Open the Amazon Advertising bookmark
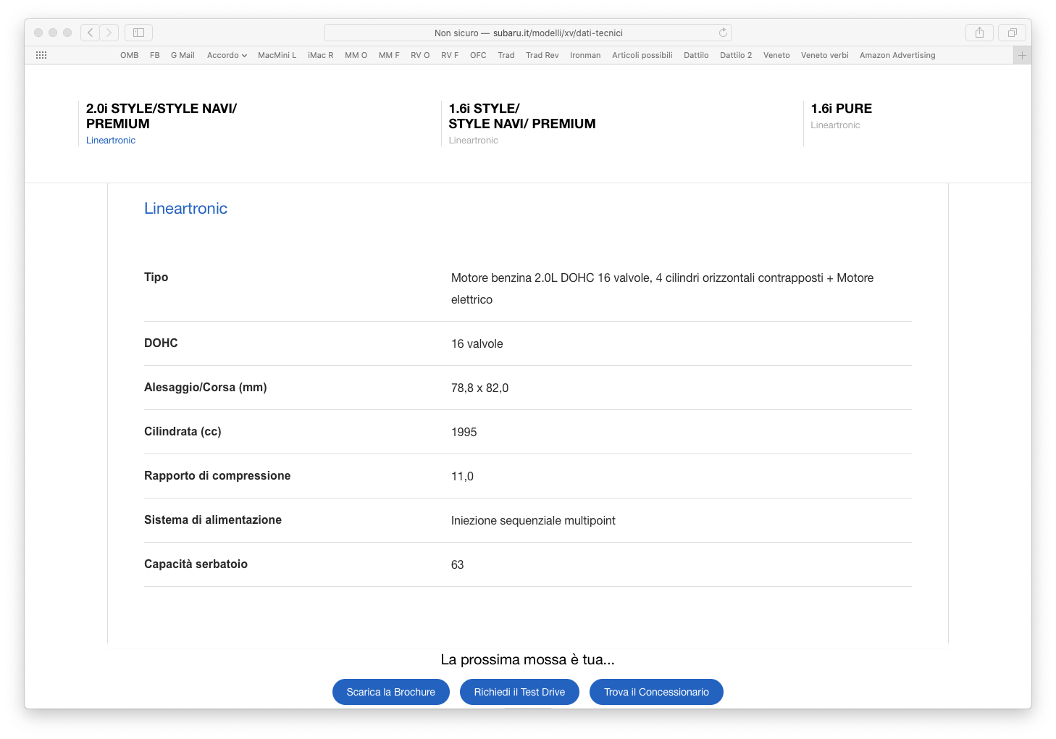The image size is (1056, 739). pos(897,55)
